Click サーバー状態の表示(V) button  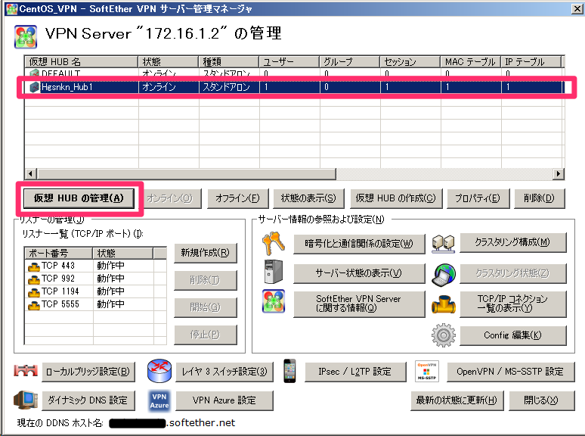coord(359,273)
